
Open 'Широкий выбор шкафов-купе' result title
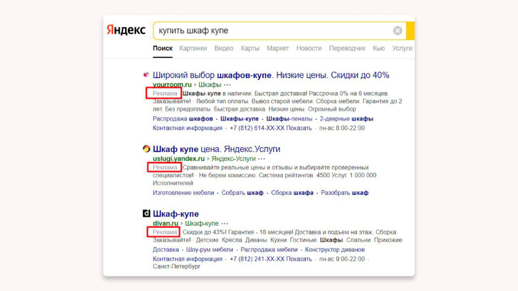[x=271, y=75]
